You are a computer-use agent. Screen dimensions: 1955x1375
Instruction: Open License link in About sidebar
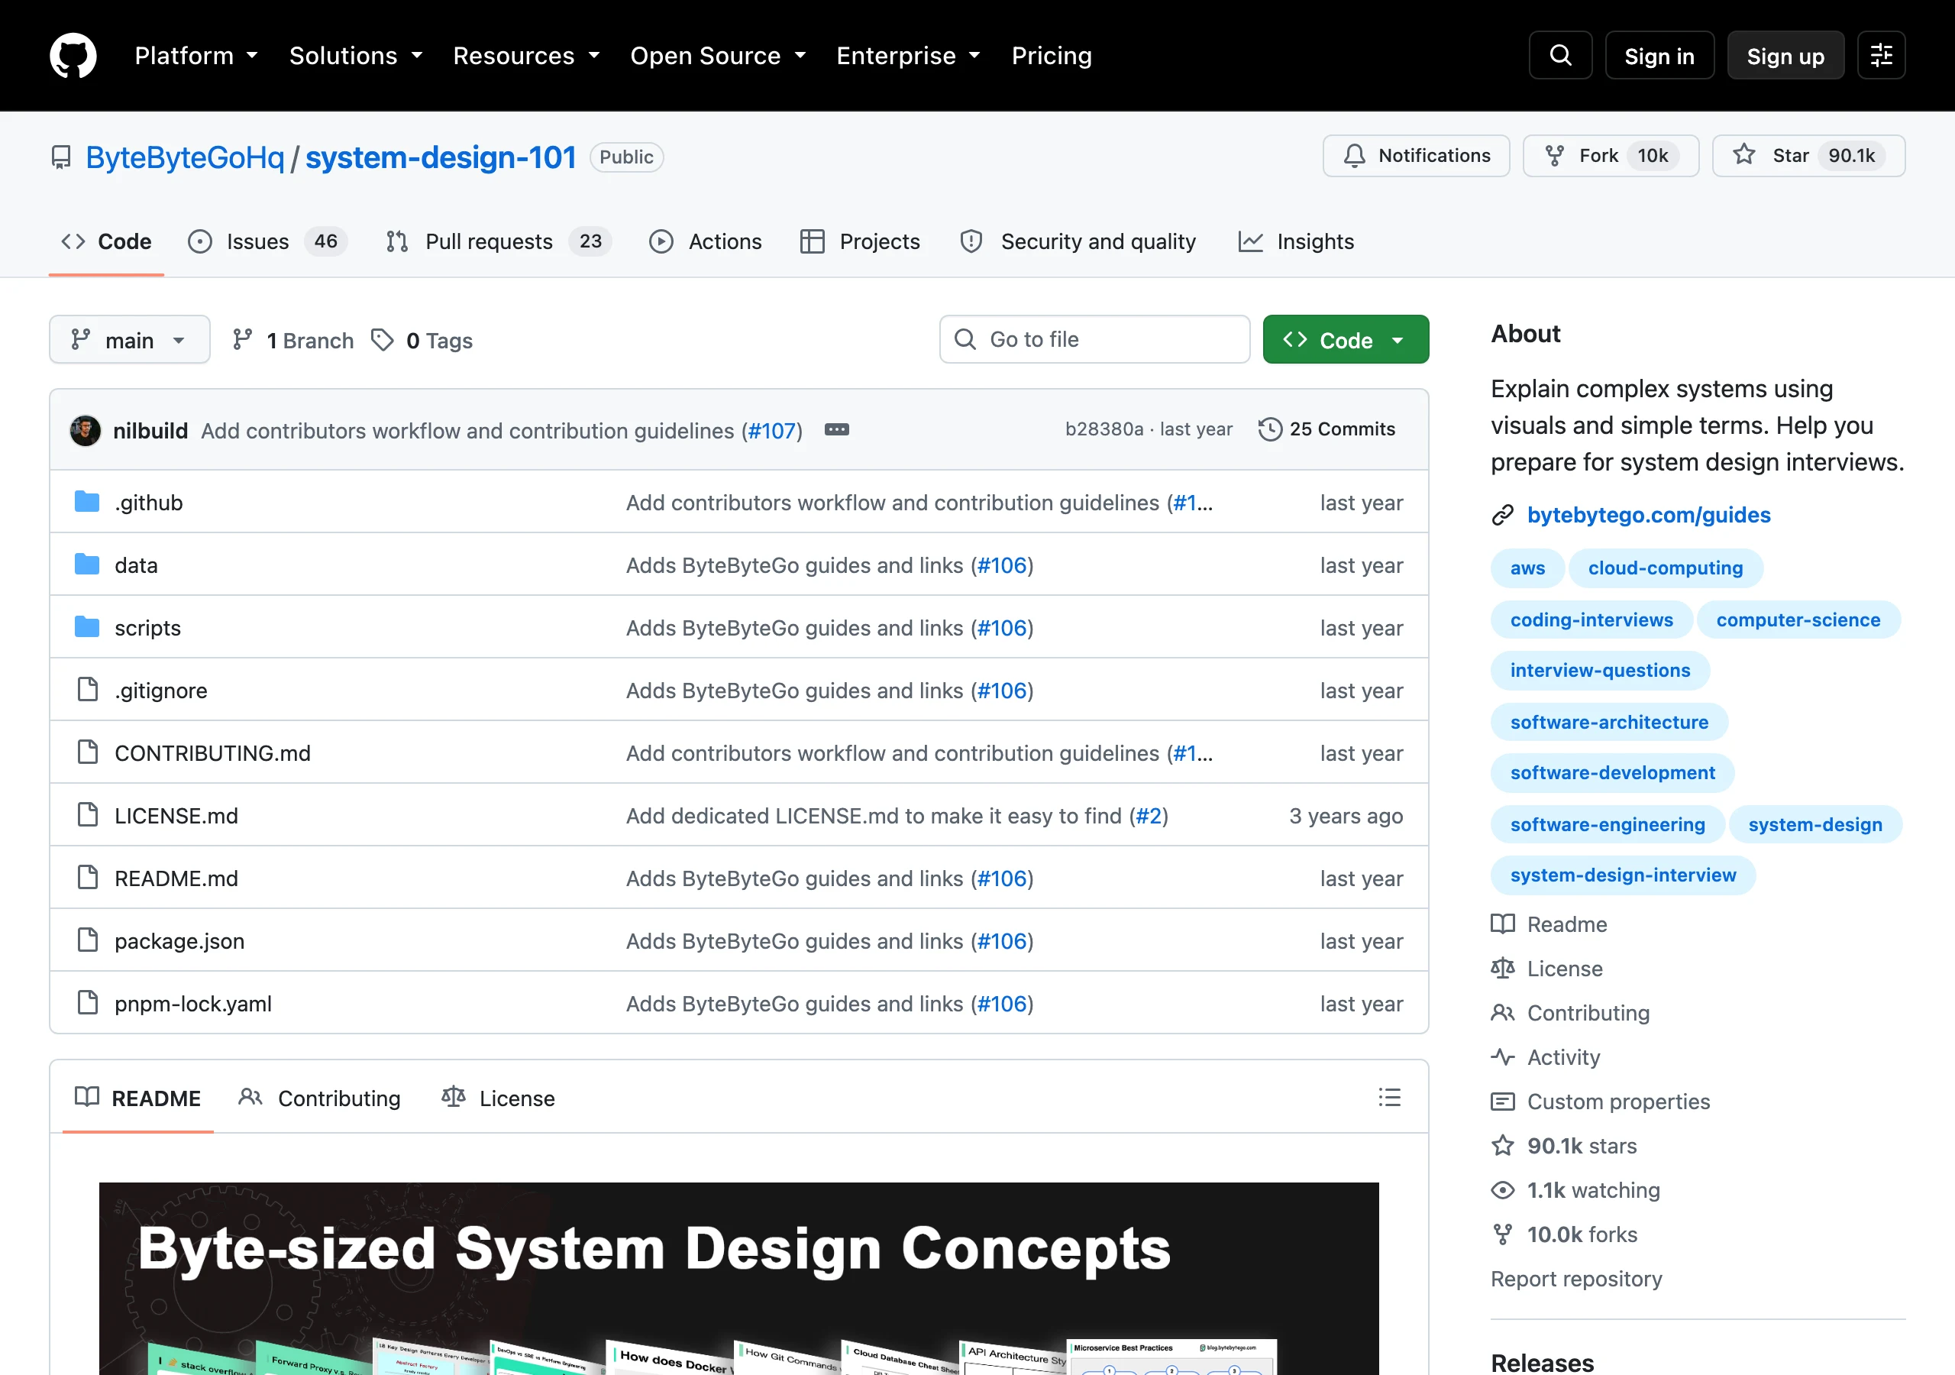1547,969
